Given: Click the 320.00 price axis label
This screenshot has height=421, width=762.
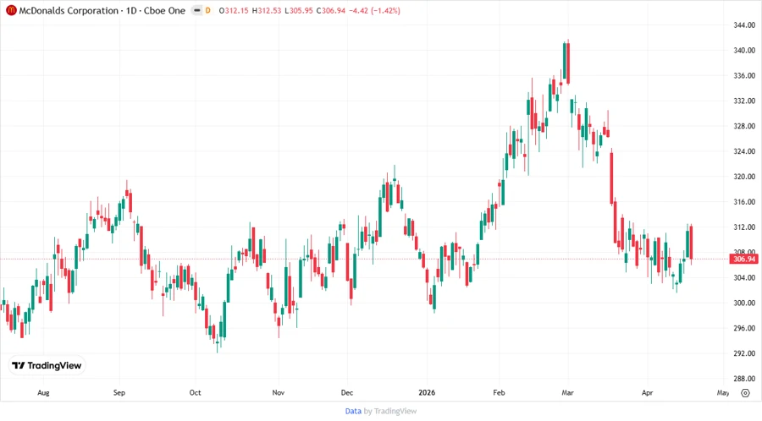Looking at the screenshot, I should [x=744, y=177].
